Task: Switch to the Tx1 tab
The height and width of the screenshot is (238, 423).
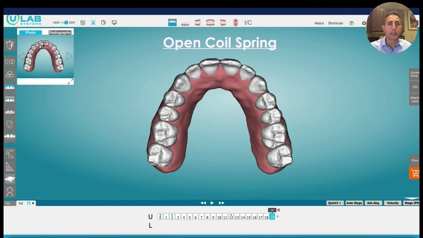Action: point(8,203)
